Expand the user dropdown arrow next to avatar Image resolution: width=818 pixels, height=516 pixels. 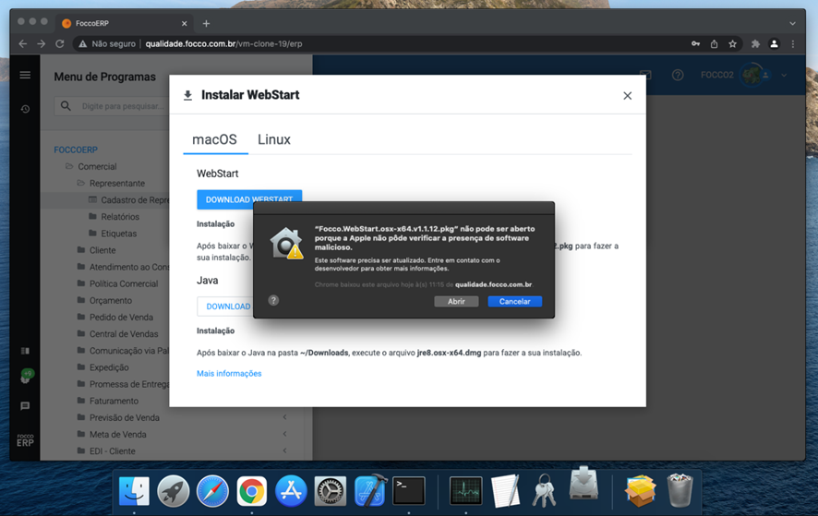[x=784, y=75]
